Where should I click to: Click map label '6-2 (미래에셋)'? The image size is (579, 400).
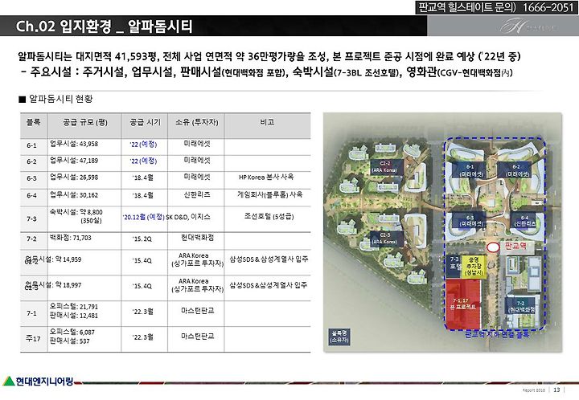click(x=516, y=171)
